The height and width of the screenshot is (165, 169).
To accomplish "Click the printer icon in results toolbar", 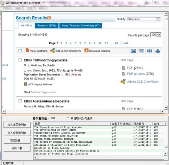I will point(158,51).
